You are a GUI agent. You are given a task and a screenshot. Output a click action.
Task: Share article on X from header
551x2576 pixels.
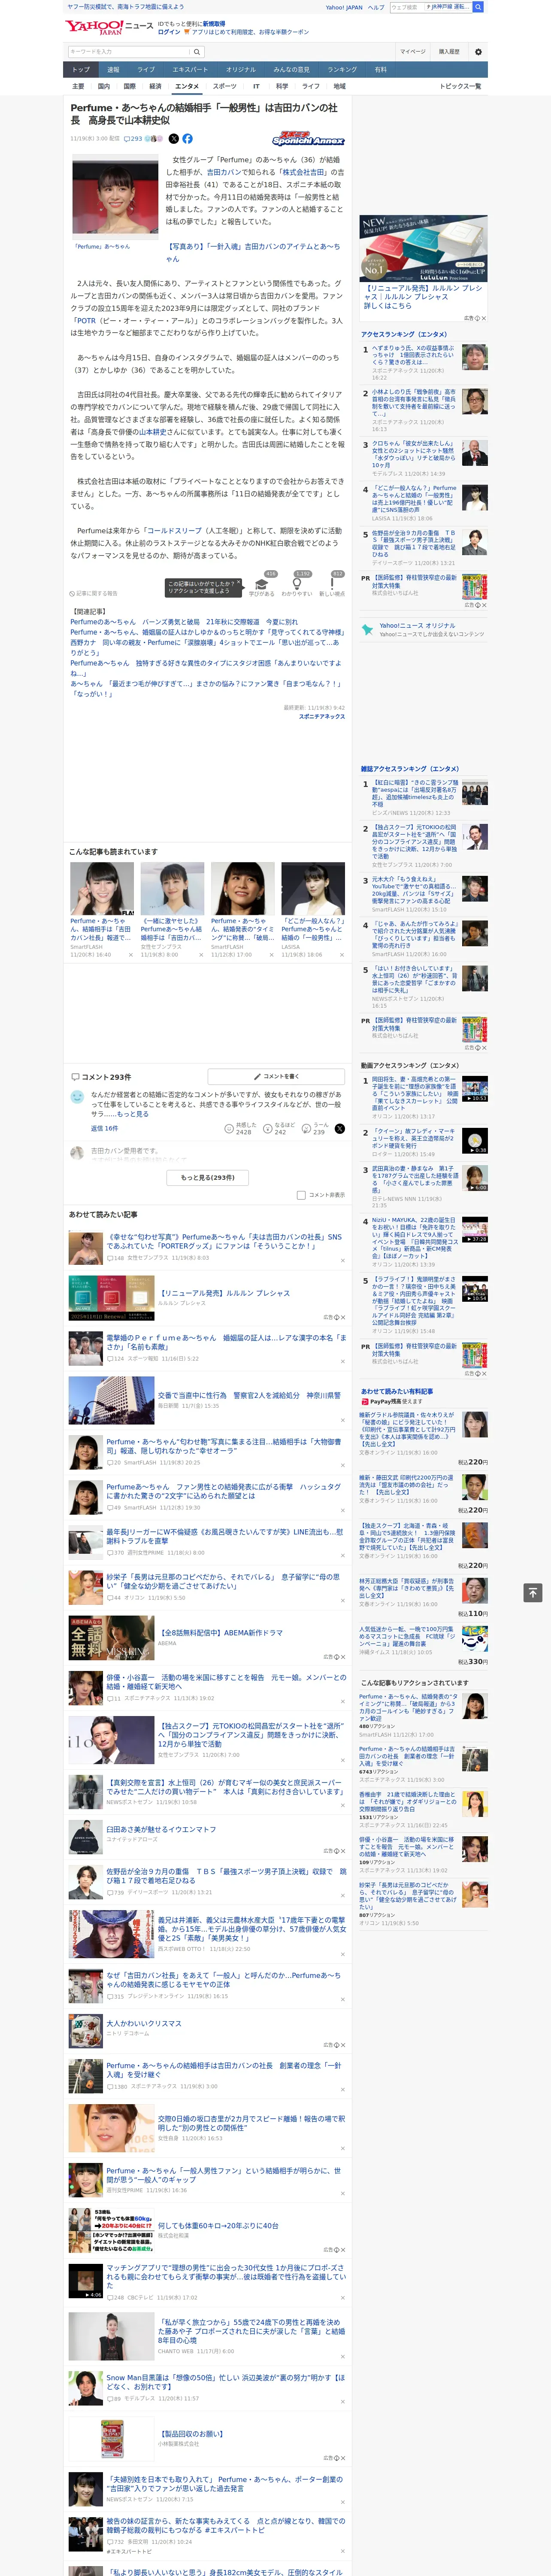(x=174, y=139)
